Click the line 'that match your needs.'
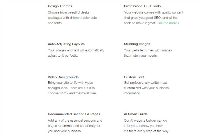202x137 pixels. point(141,56)
